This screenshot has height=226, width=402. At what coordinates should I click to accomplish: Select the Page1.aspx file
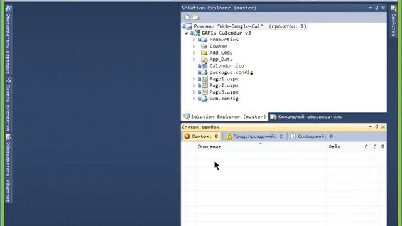point(224,79)
